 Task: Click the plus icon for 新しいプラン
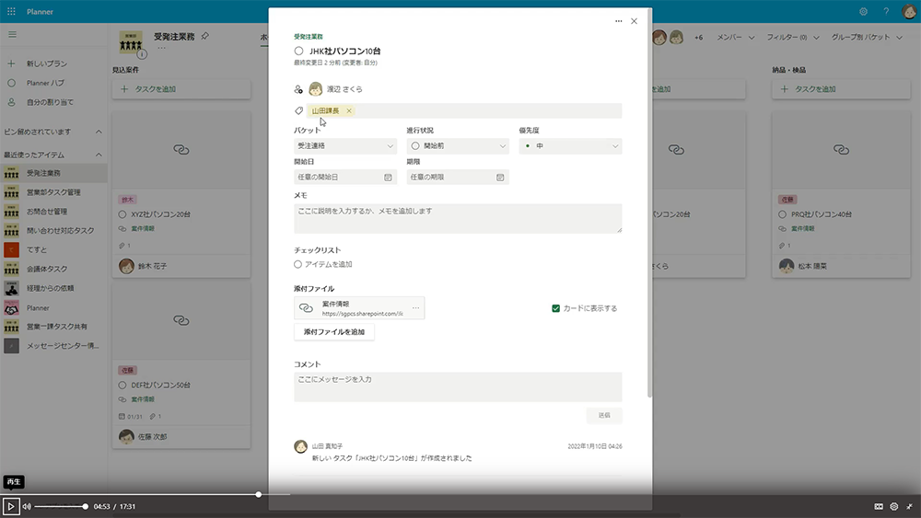(x=11, y=63)
